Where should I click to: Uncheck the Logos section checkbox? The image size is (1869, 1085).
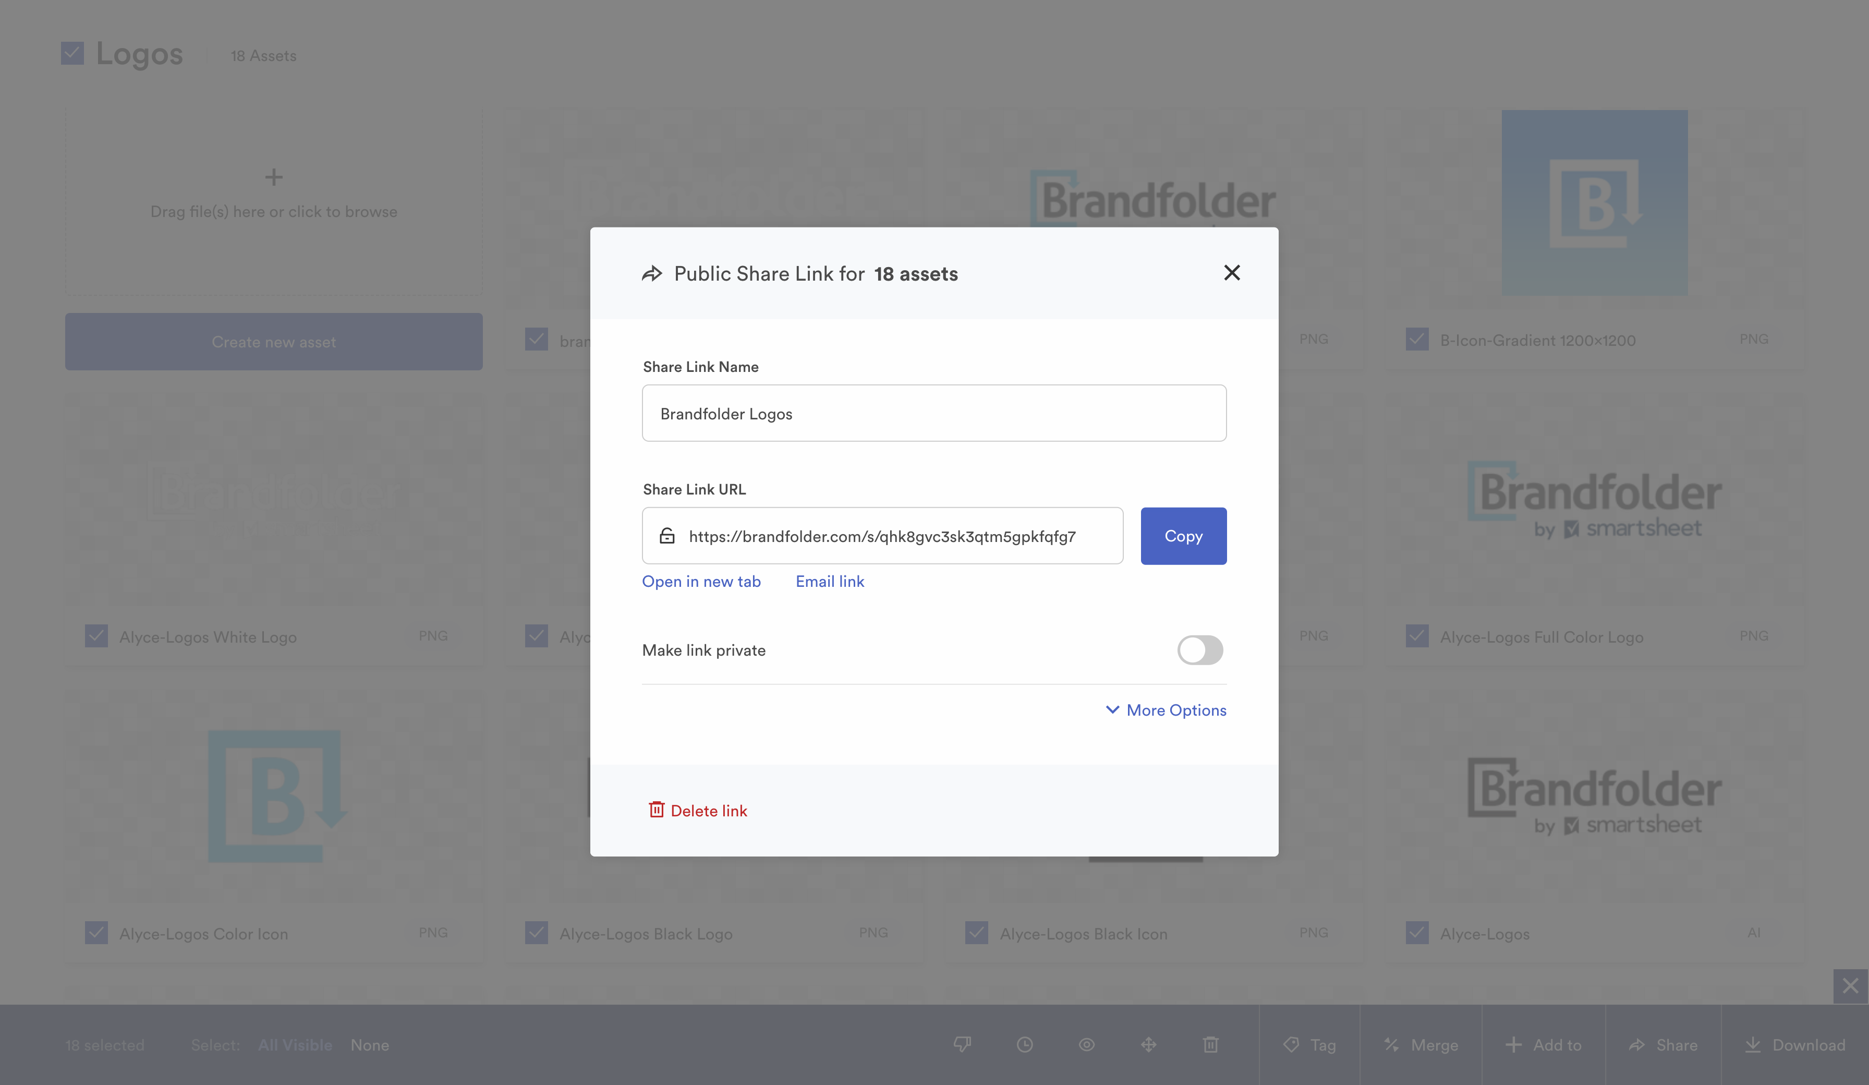click(72, 53)
